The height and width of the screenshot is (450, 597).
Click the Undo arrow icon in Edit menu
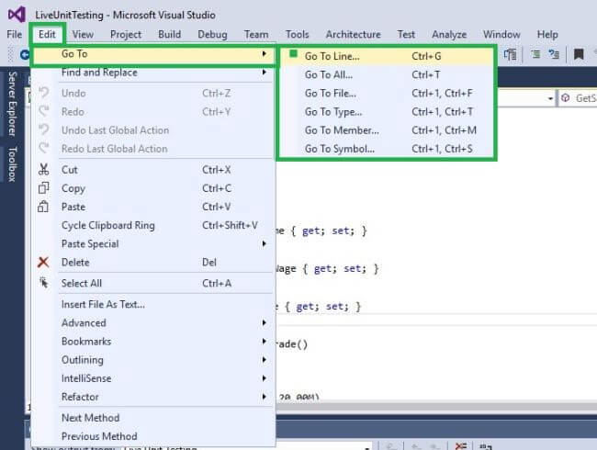44,93
